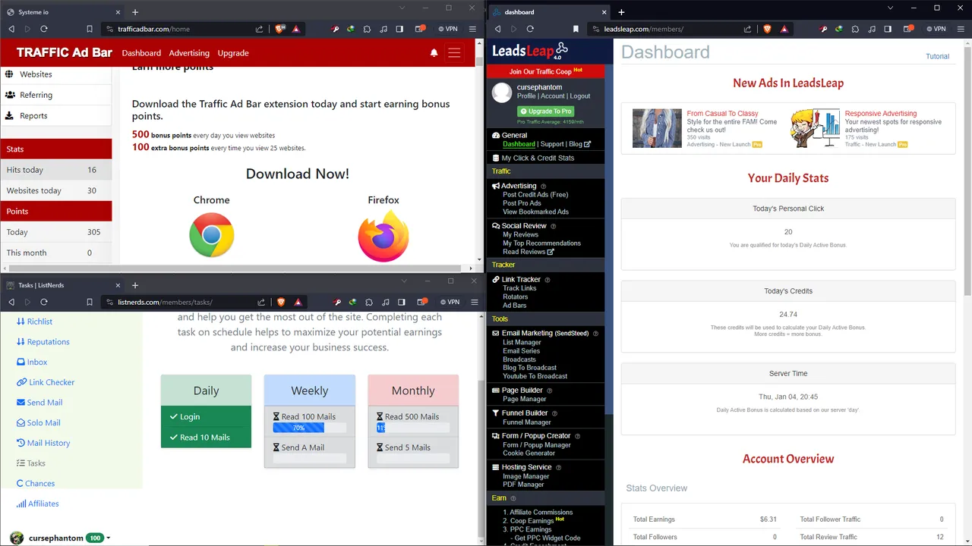The height and width of the screenshot is (546, 972).
Task: Click the Send 5 Mails progress bar
Action: [413, 458]
